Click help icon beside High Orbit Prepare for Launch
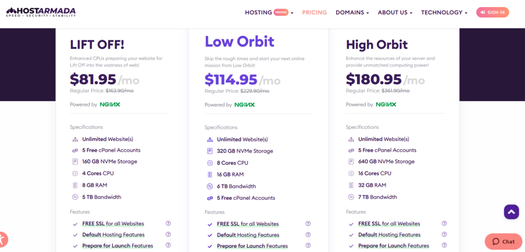The height and width of the screenshot is (252, 525). [444, 246]
